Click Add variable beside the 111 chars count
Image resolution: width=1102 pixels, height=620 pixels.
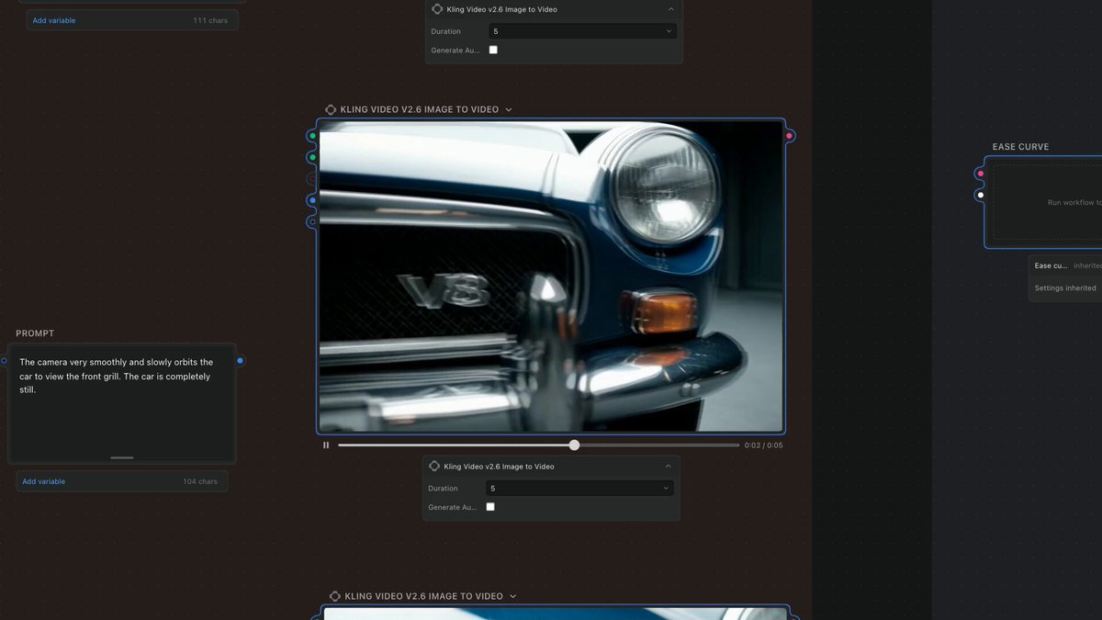[54, 20]
